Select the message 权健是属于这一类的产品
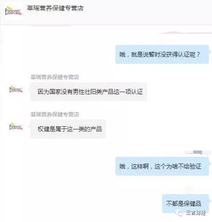 68,129
